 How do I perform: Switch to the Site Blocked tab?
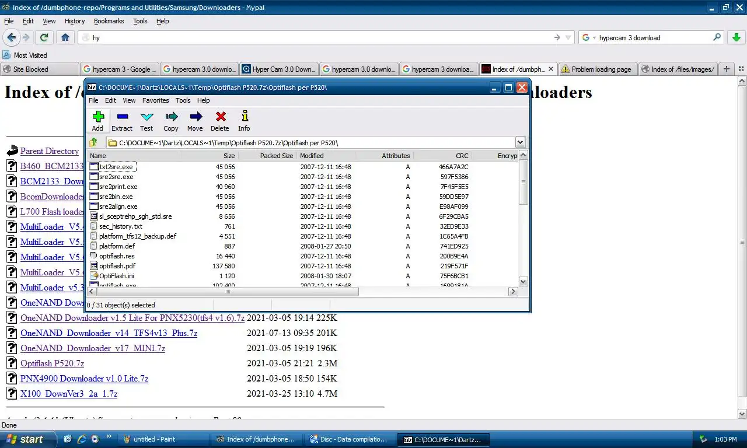tap(39, 69)
